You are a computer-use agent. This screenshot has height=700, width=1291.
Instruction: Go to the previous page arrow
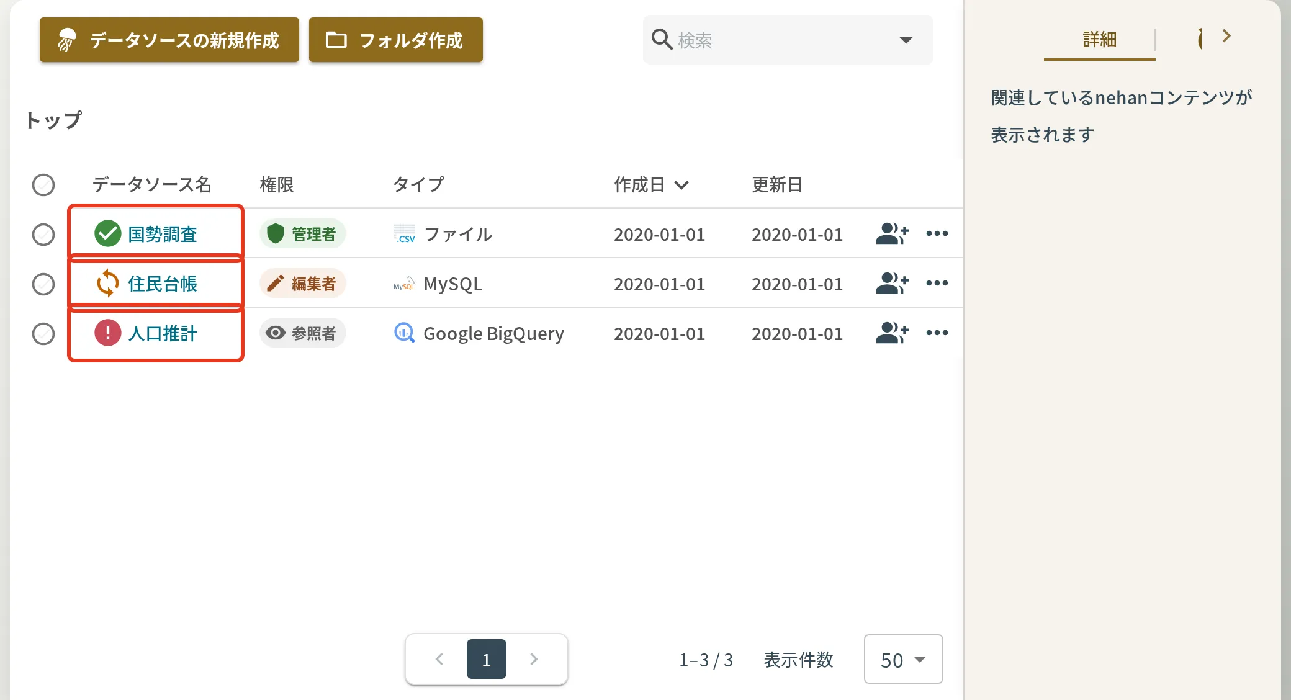[439, 659]
